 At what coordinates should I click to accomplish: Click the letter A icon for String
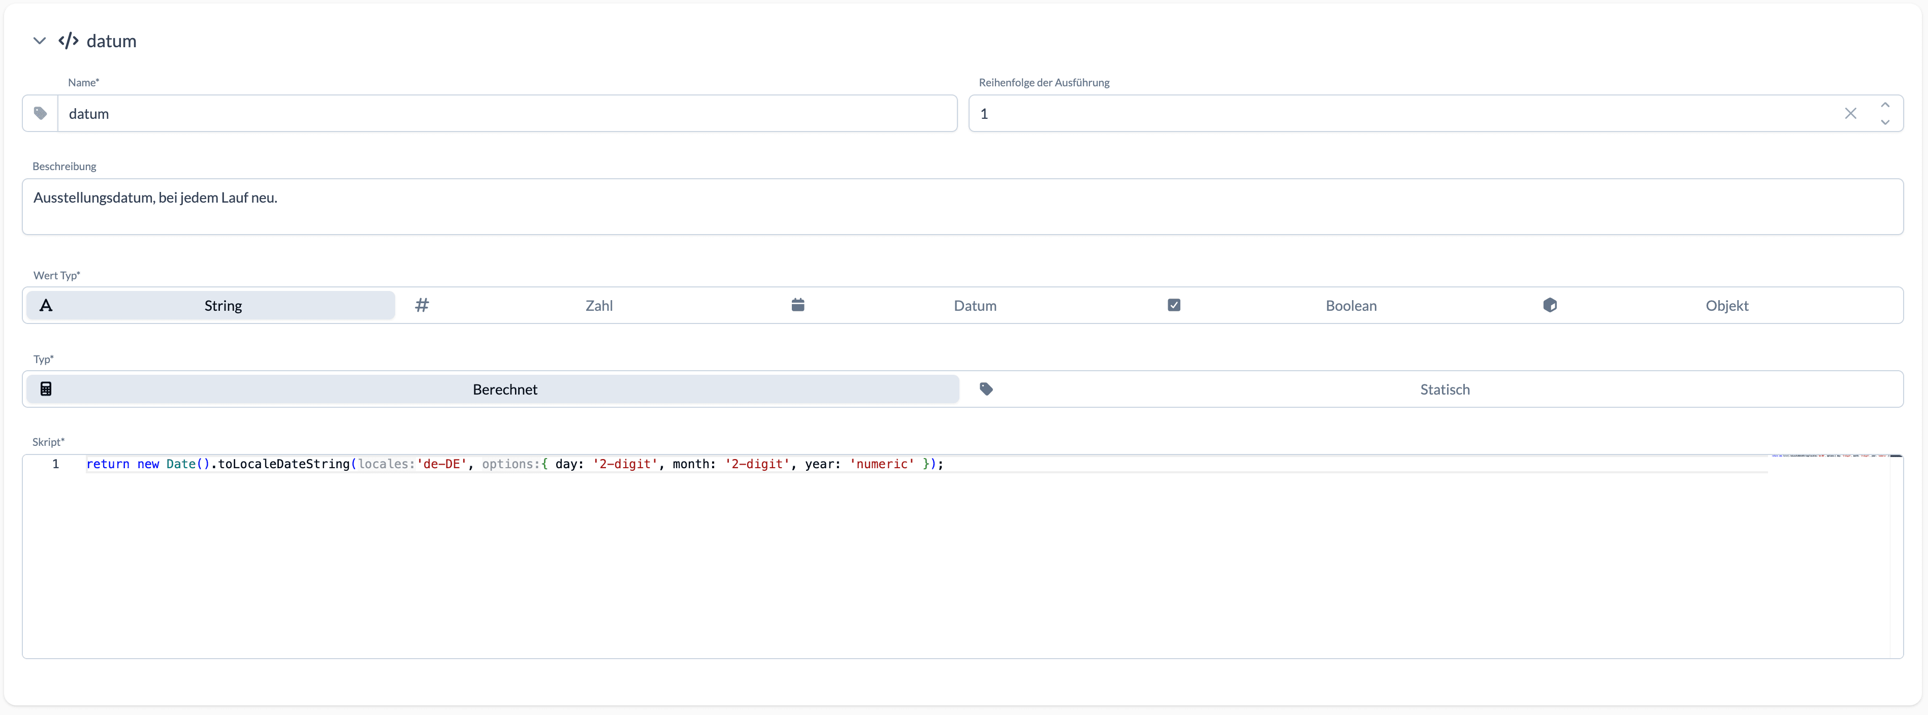click(x=46, y=306)
